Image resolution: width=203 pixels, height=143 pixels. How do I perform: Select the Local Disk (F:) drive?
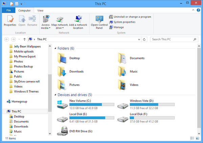[146, 118]
